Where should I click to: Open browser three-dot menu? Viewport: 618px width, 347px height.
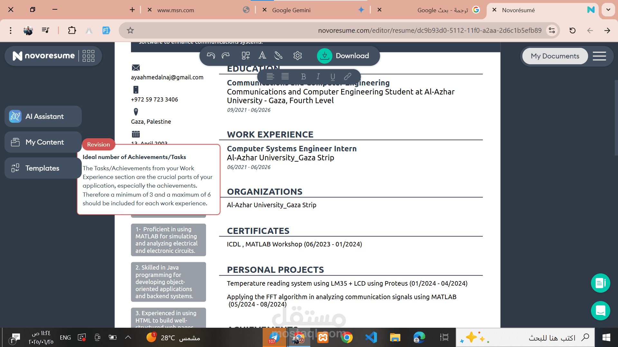(x=11, y=31)
